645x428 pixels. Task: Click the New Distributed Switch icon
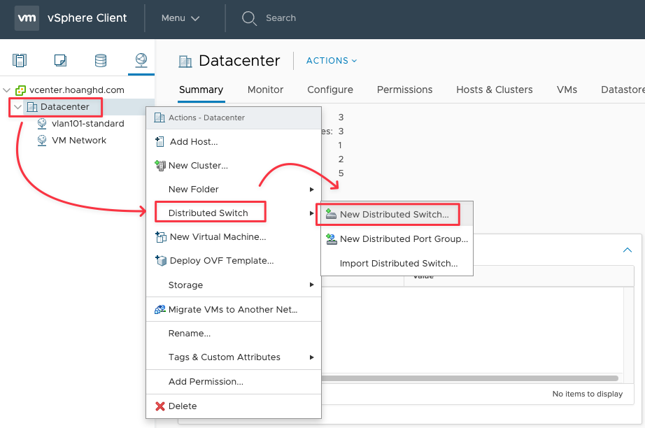tap(331, 214)
